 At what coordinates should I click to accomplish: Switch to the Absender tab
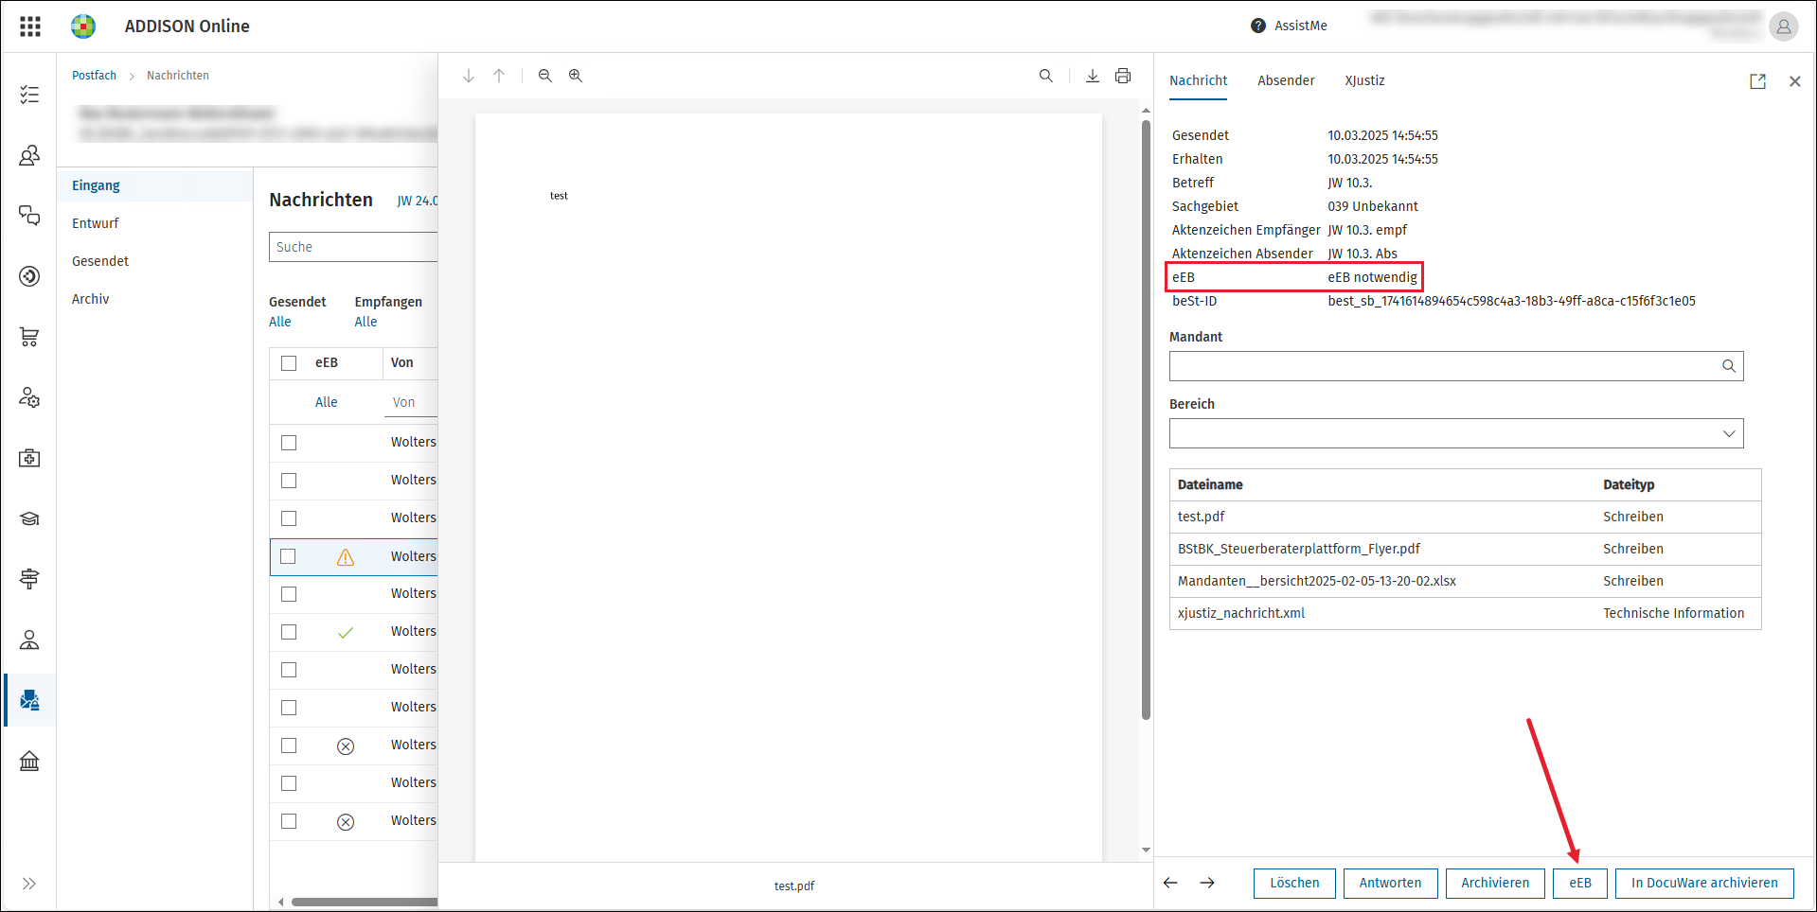(x=1286, y=80)
